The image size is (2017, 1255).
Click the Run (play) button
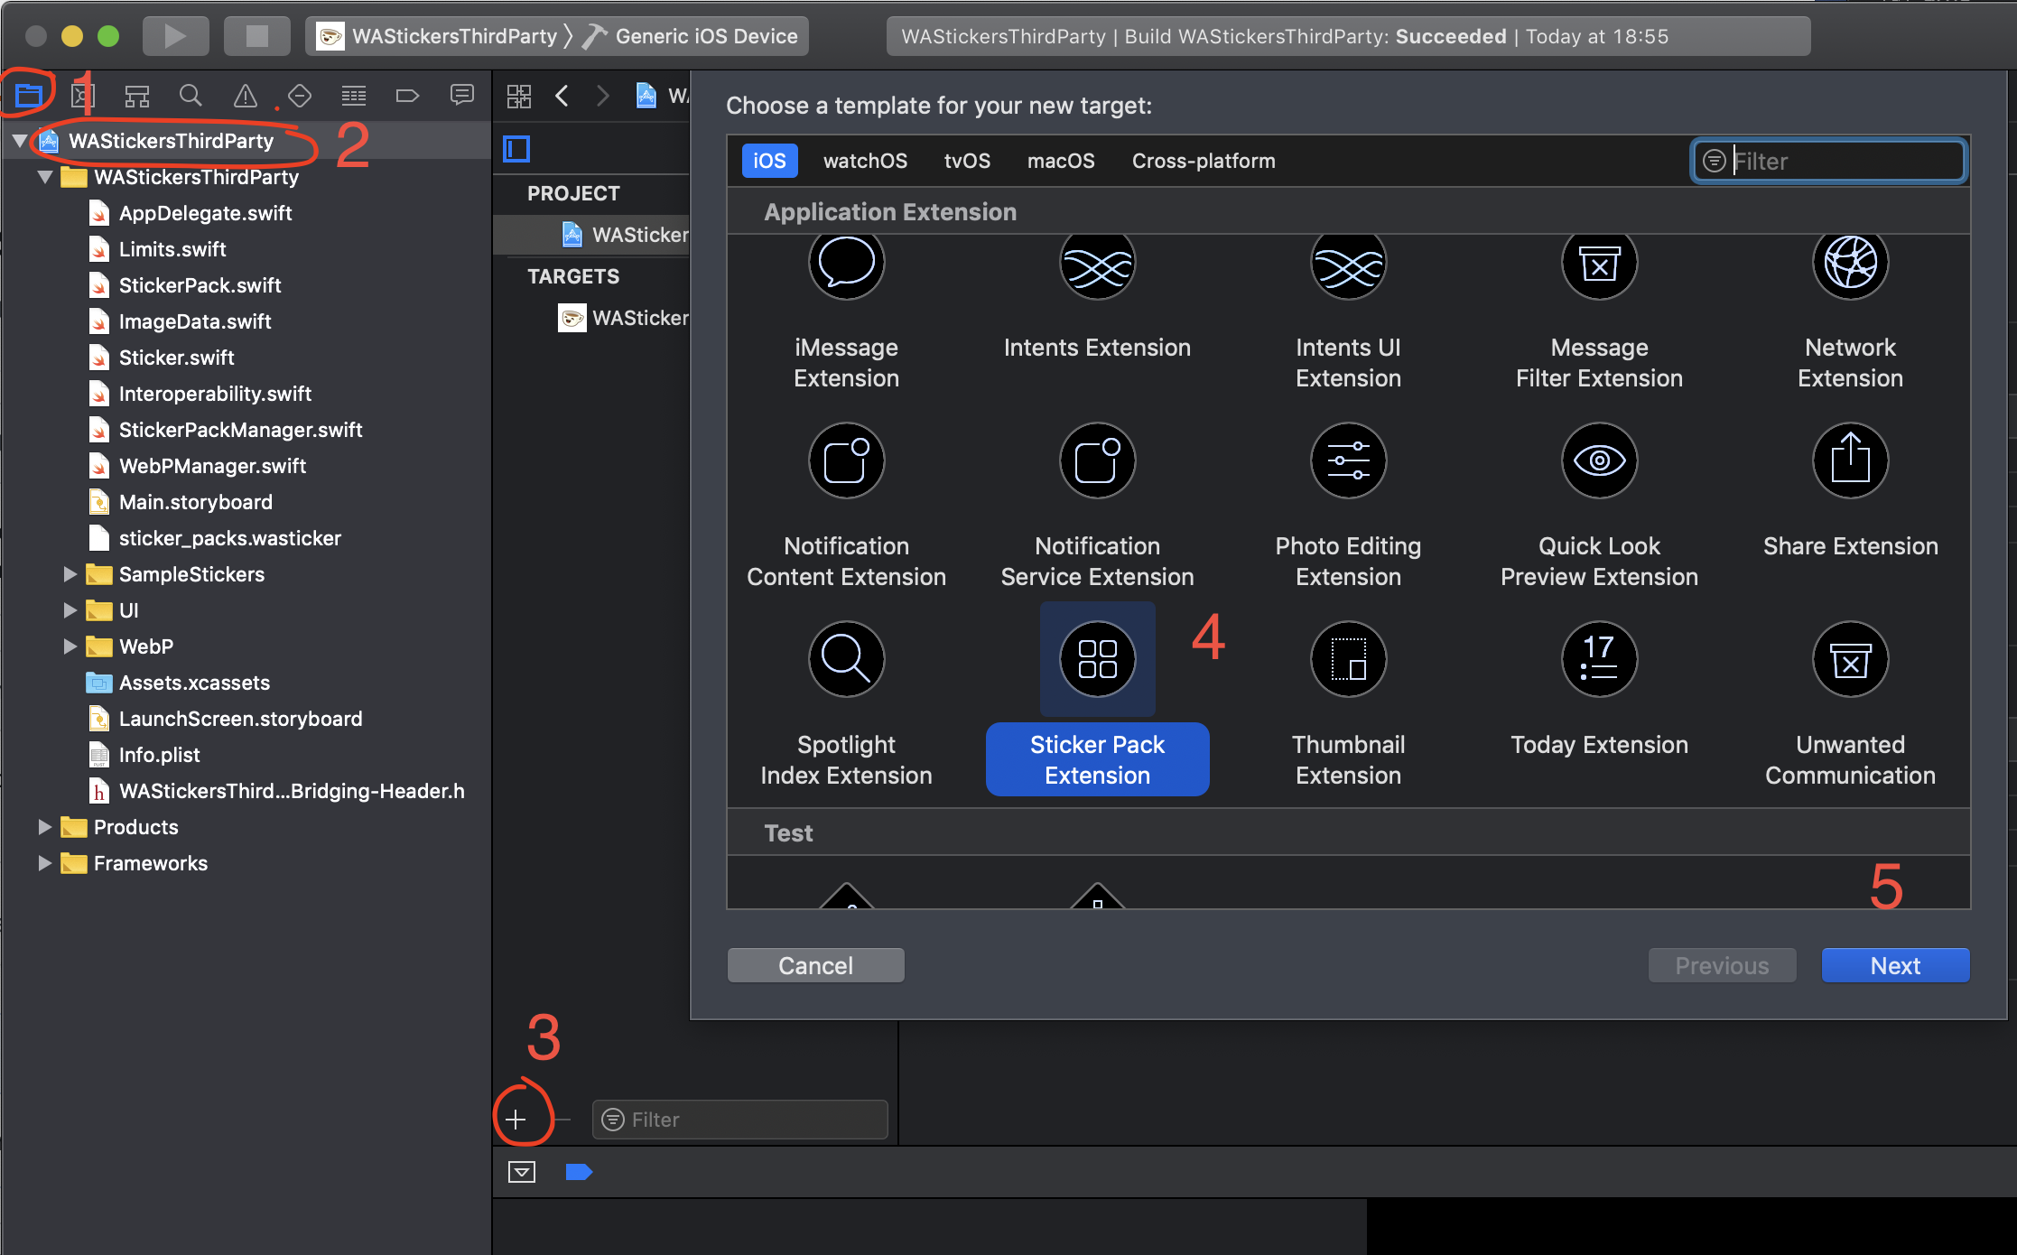coord(175,36)
